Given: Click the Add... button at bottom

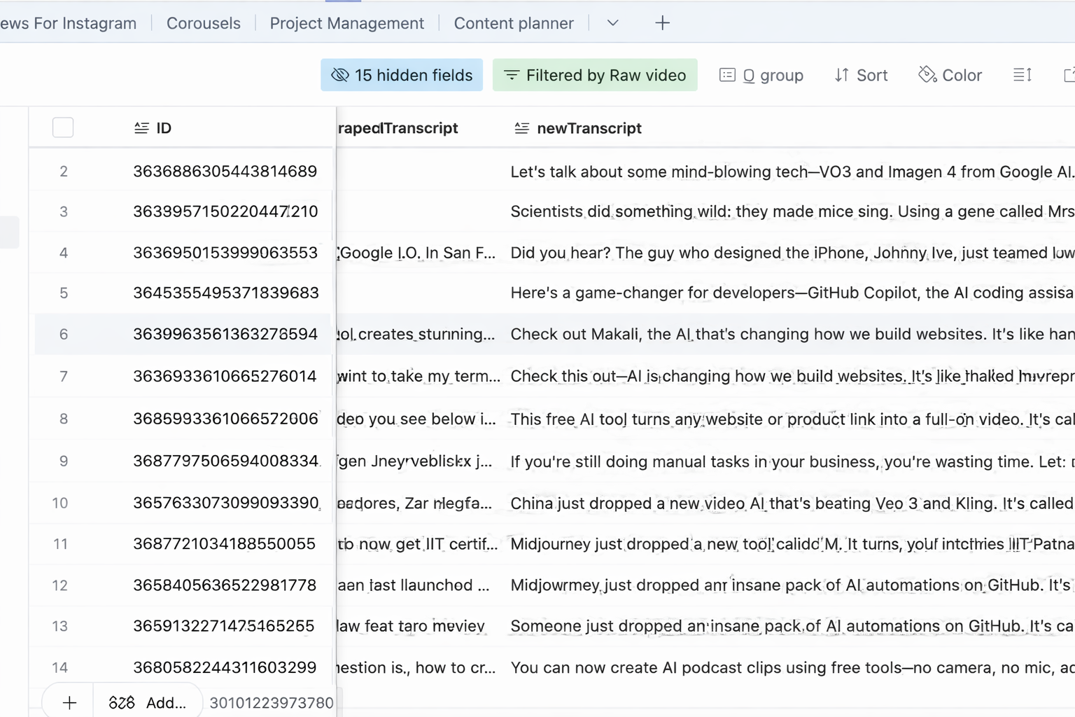Looking at the screenshot, I should pyautogui.click(x=148, y=702).
